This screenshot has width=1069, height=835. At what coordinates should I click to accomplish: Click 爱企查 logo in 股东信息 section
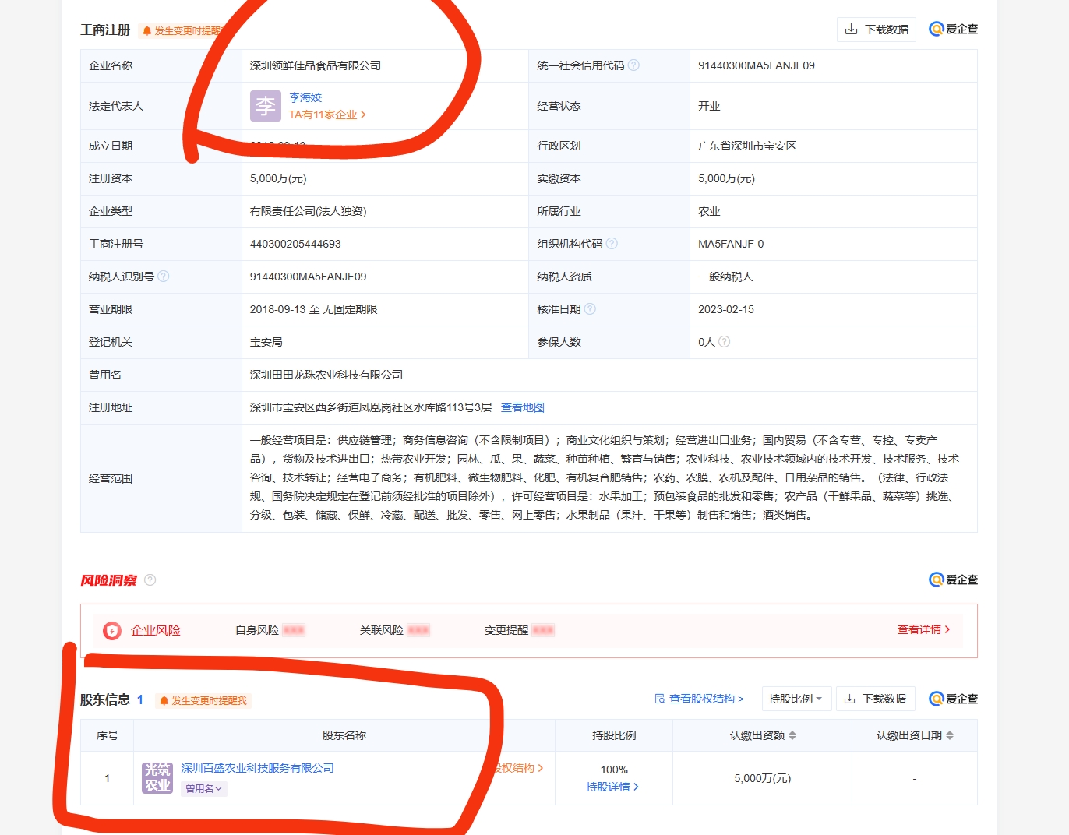pyautogui.click(x=954, y=699)
